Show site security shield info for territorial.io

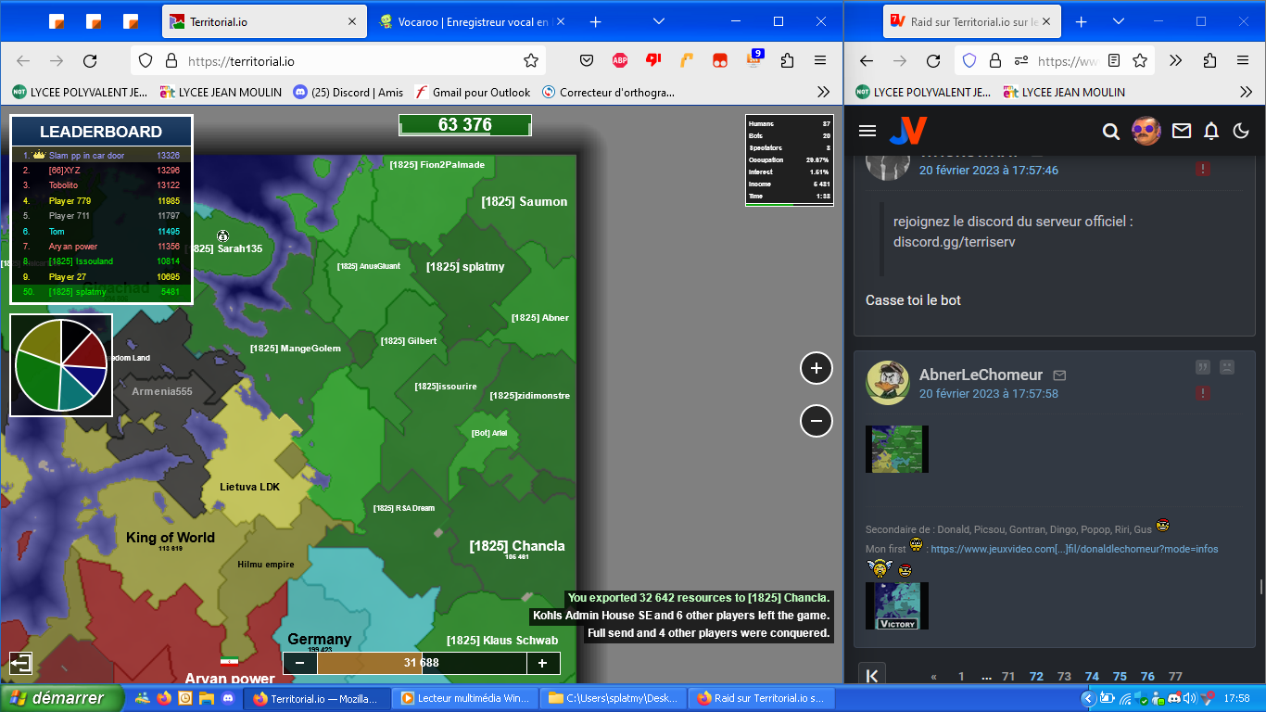[146, 61]
